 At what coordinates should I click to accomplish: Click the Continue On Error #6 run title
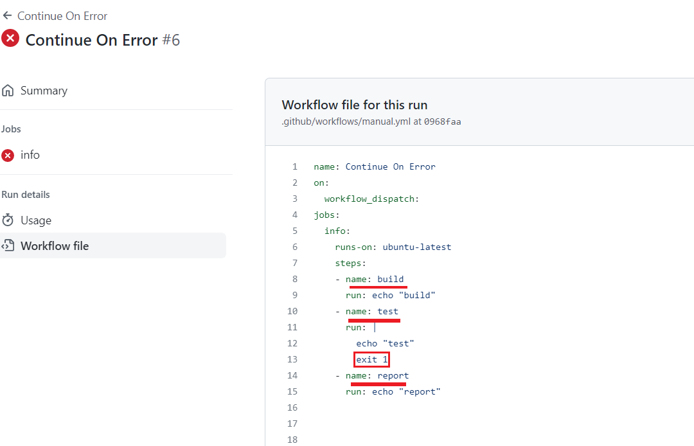[x=103, y=40]
